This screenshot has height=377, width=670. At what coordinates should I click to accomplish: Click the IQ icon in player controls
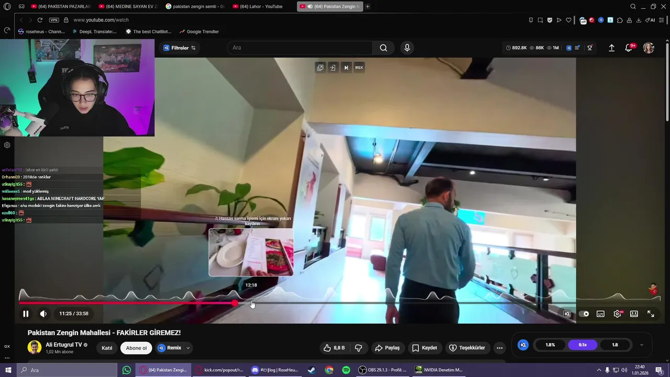567,314
